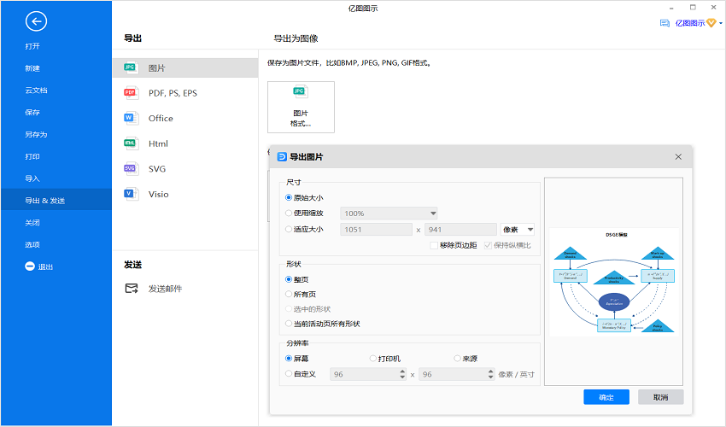This screenshot has width=726, height=427.
Task: Click the 取消 button
Action: [661, 397]
